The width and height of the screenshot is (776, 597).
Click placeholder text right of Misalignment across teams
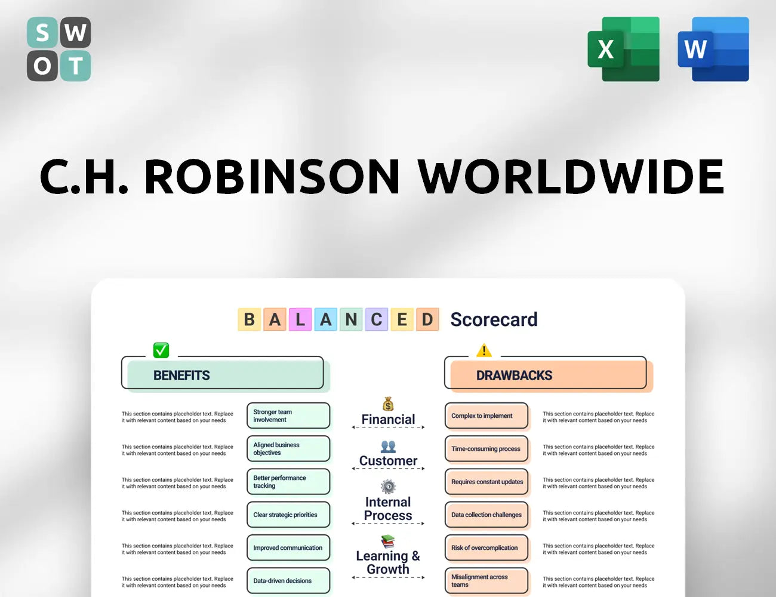[598, 582]
